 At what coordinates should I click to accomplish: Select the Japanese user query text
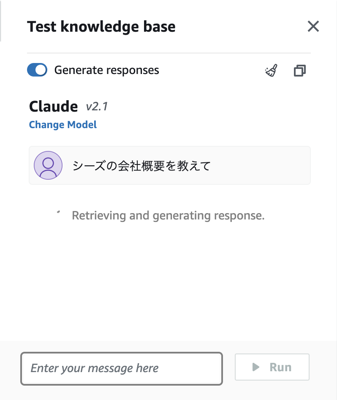(x=141, y=165)
